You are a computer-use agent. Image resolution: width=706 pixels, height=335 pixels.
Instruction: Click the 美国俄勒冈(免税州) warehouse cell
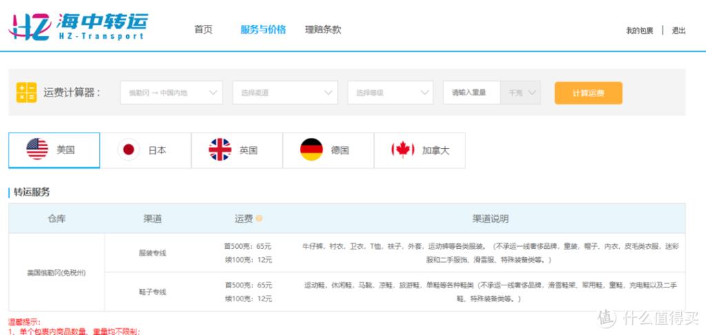[57, 272]
